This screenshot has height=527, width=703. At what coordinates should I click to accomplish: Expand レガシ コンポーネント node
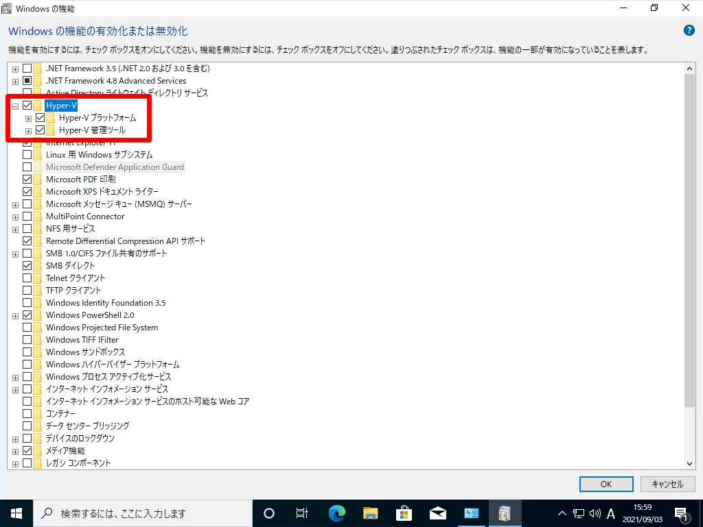(x=15, y=464)
